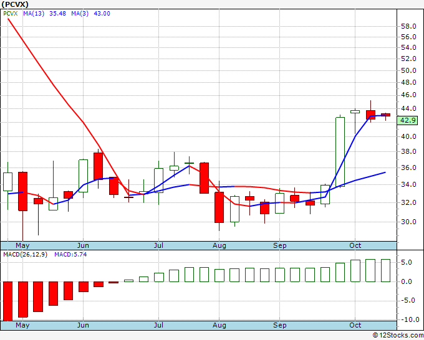Open the 12Stocks.com watermark link
Screen dimensions: 424x340
pos(396,335)
